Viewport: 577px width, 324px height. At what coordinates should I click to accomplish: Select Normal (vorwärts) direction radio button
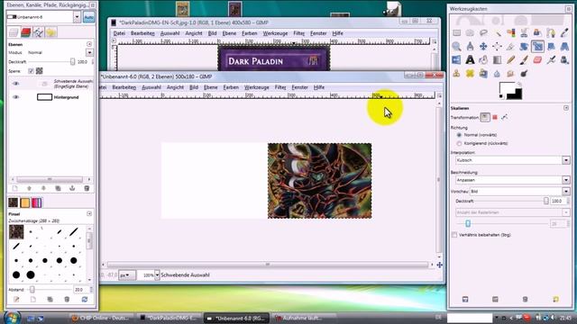point(459,135)
